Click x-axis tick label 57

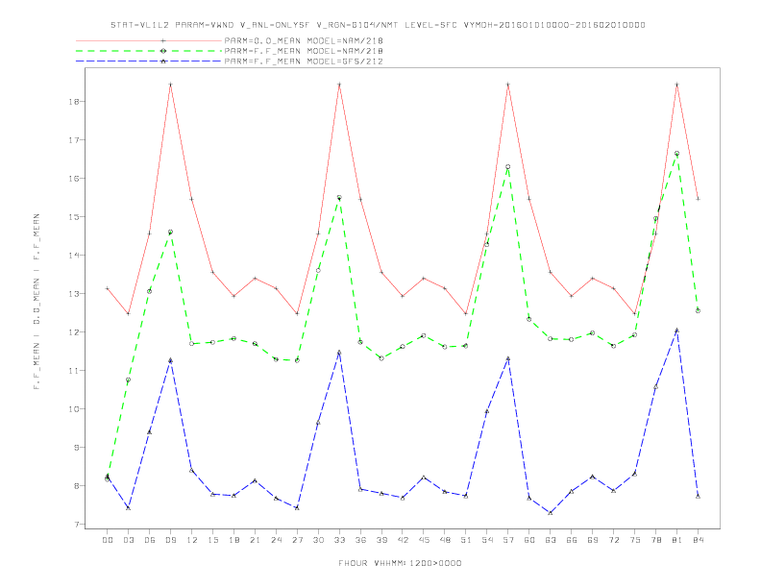[508, 540]
